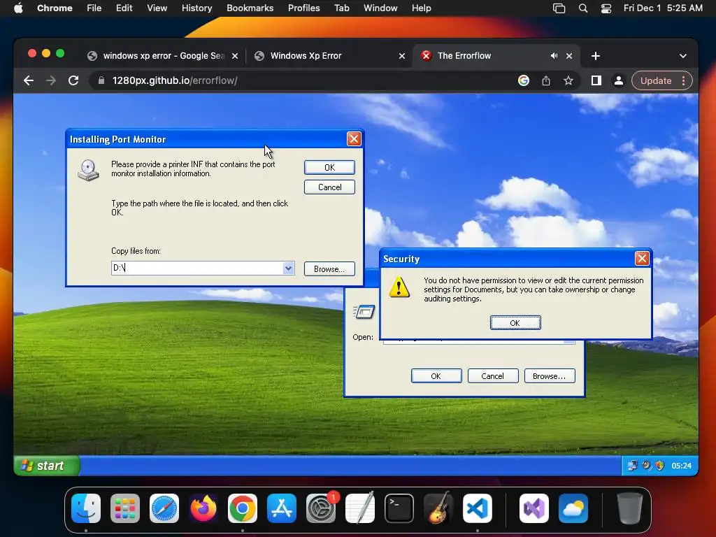Screen dimensions: 716x537
Task: Open TextEdit from the Dock
Action: (x=360, y=508)
